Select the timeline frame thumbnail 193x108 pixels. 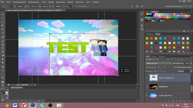point(7,93)
